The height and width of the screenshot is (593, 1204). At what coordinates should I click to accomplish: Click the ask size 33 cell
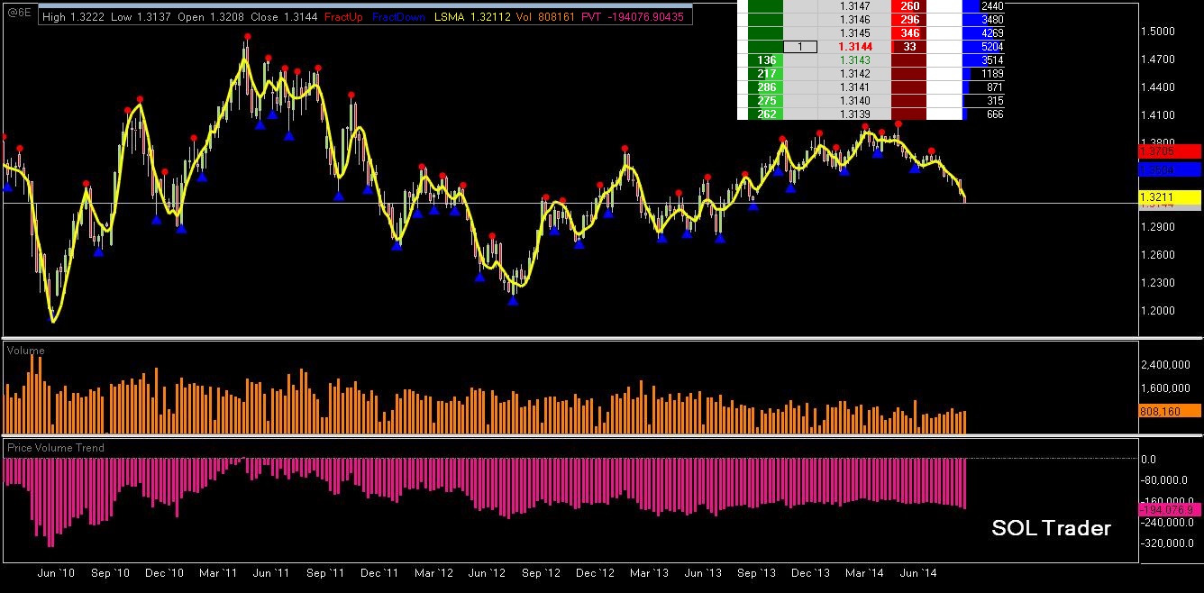909,46
